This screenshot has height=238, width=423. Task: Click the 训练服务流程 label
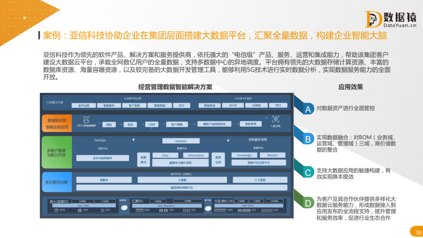pos(258,140)
